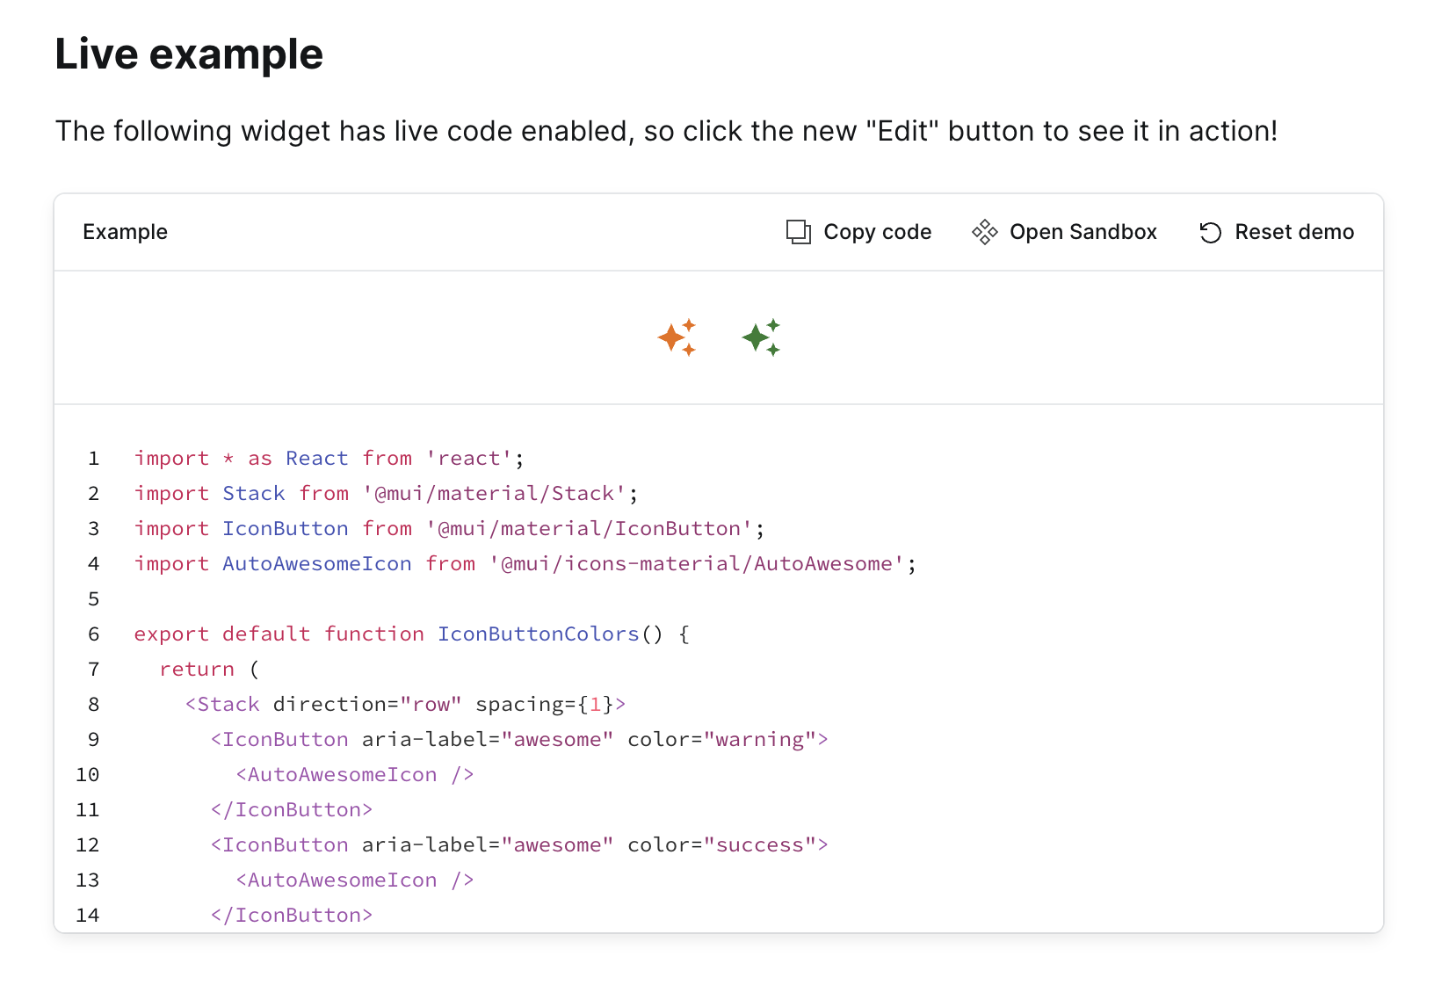Place cursor on 'react' string in line 1

pyautogui.click(x=468, y=459)
